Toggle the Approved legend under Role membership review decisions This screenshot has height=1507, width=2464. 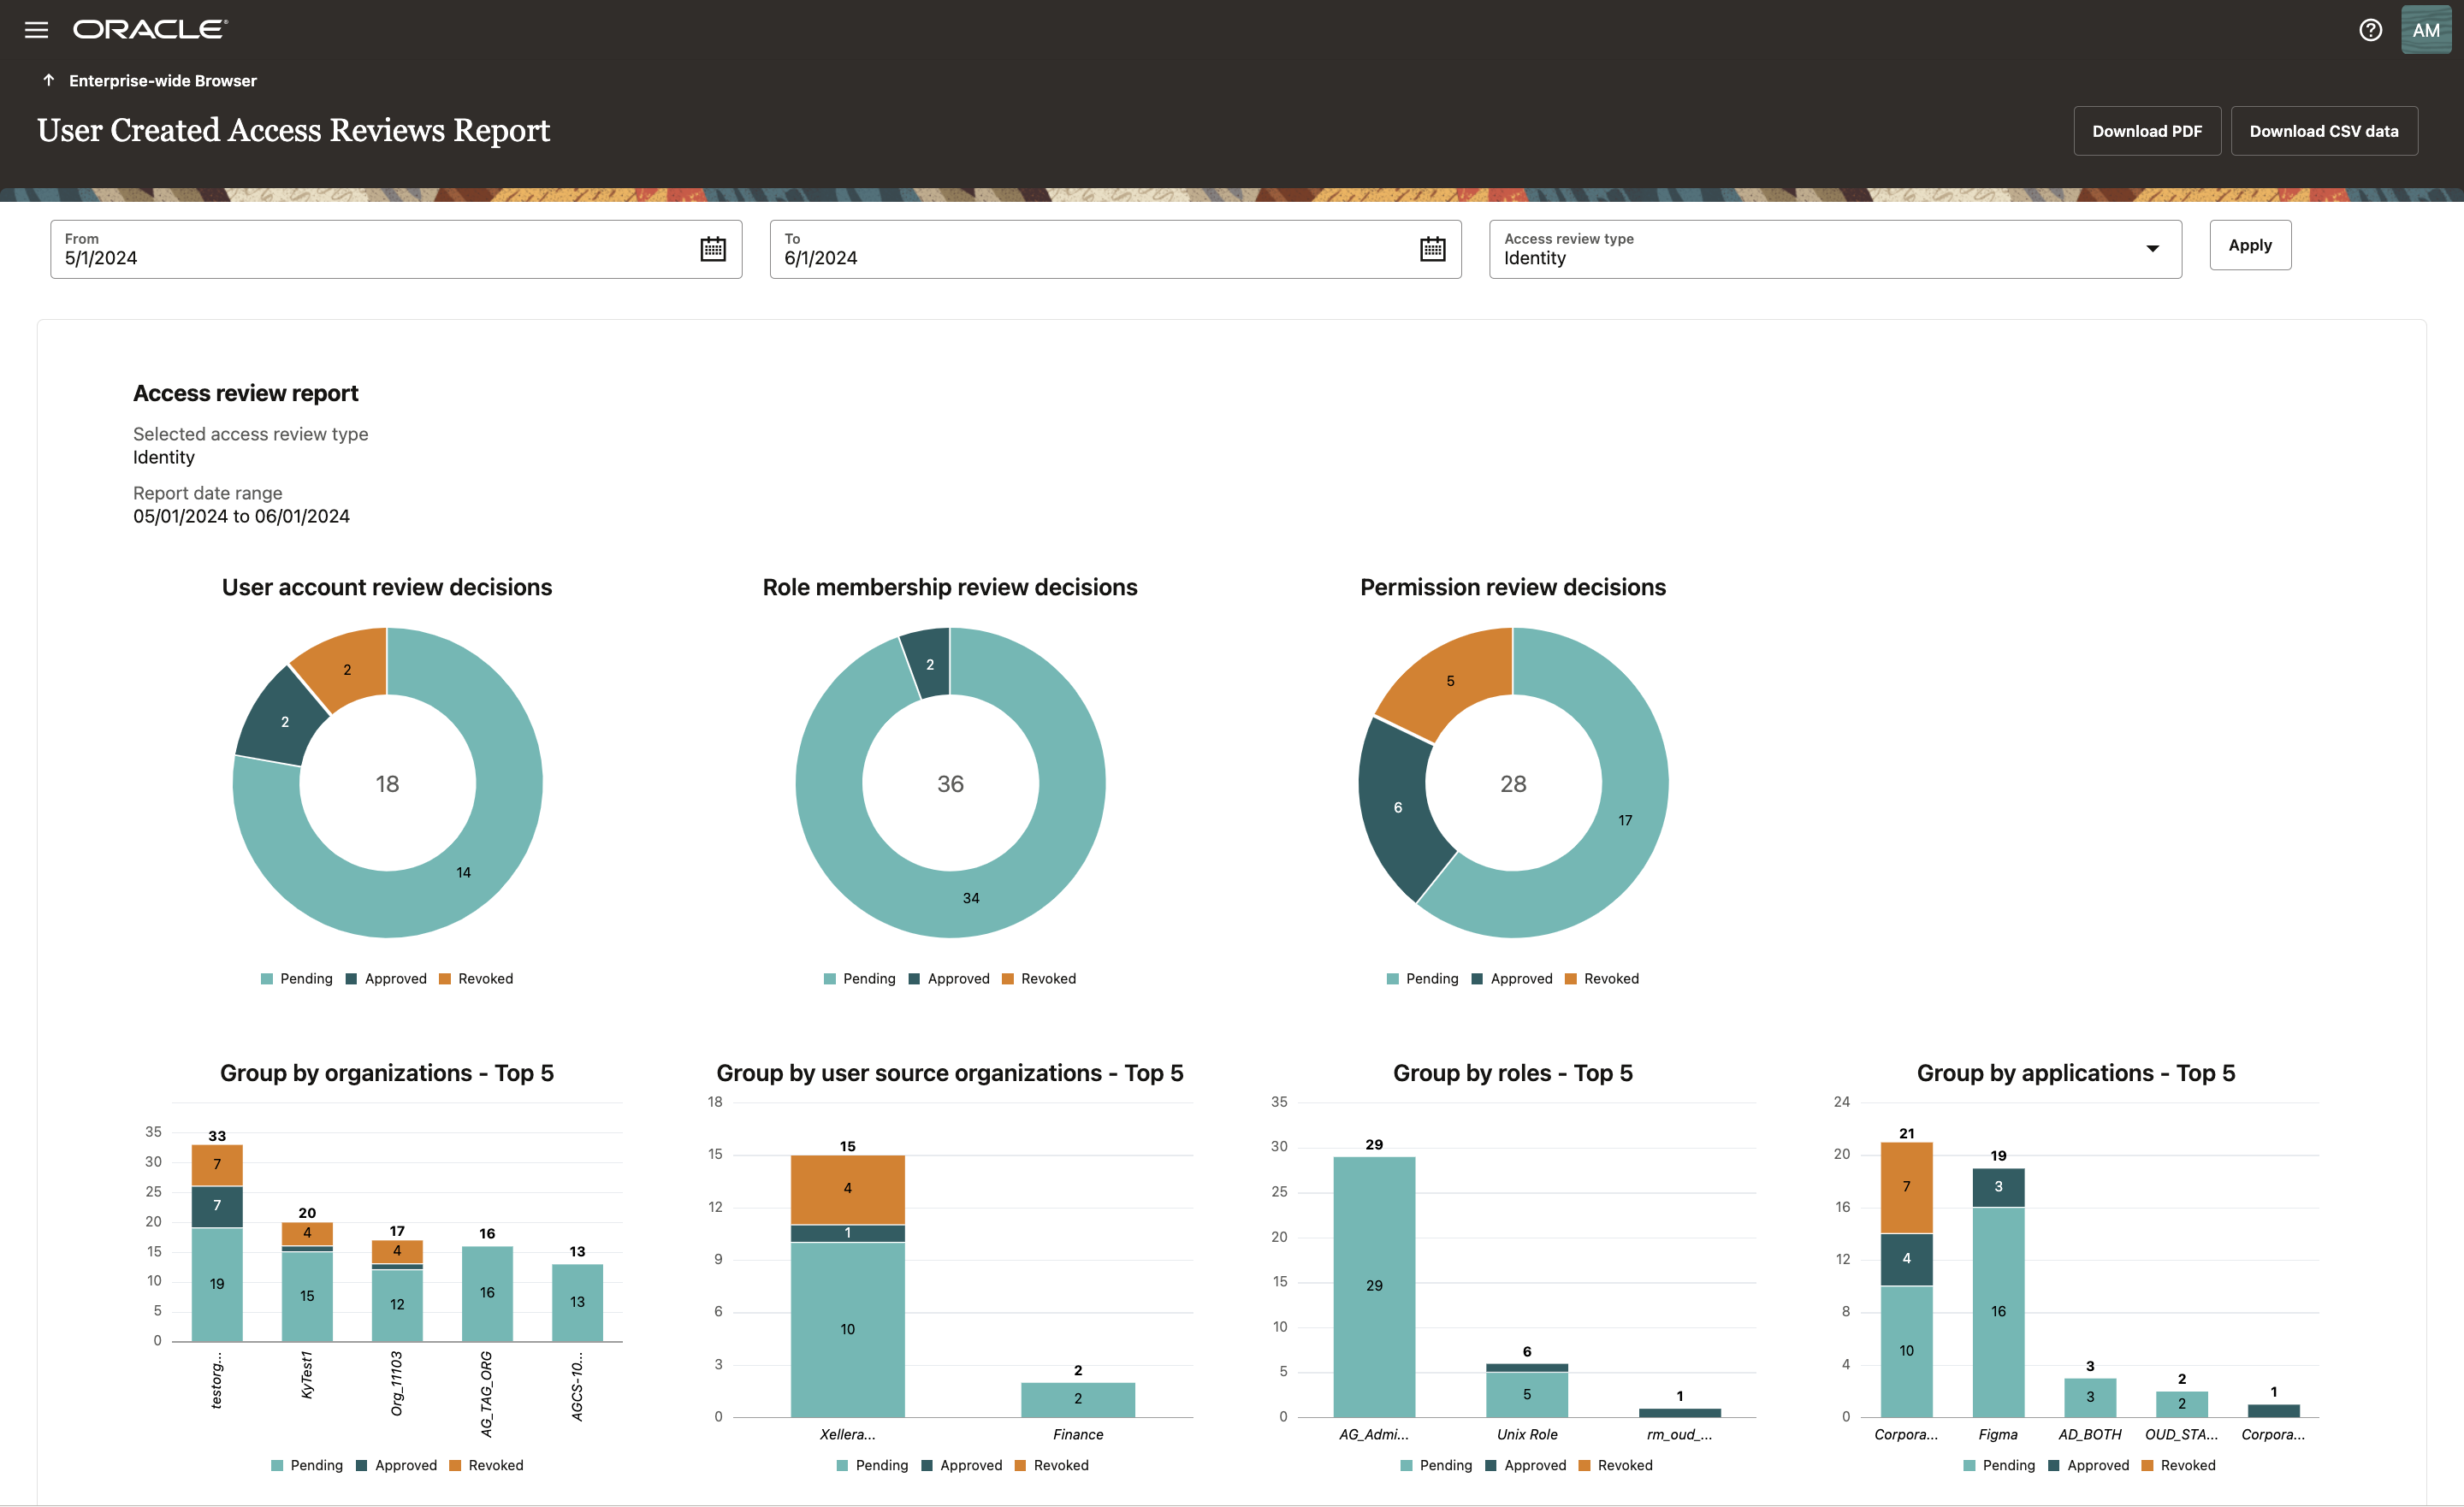coord(950,978)
